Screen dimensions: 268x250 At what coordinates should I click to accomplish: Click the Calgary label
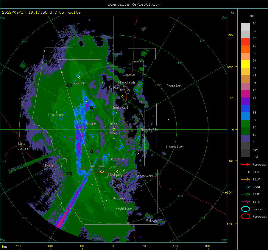[116, 175]
